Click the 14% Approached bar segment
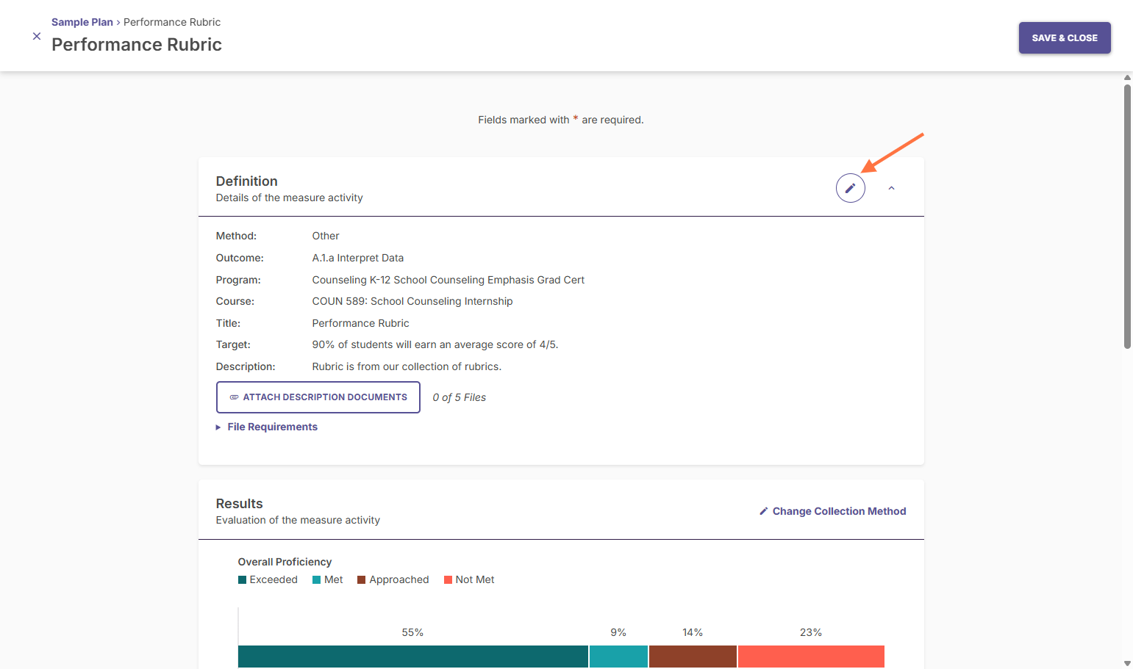1133x669 pixels. [693, 657]
